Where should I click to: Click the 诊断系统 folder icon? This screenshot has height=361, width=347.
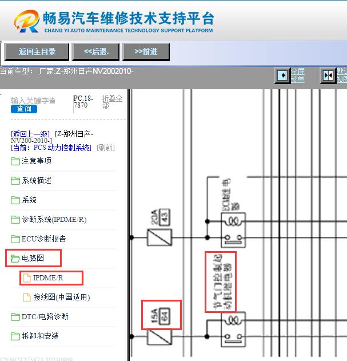click(15, 220)
